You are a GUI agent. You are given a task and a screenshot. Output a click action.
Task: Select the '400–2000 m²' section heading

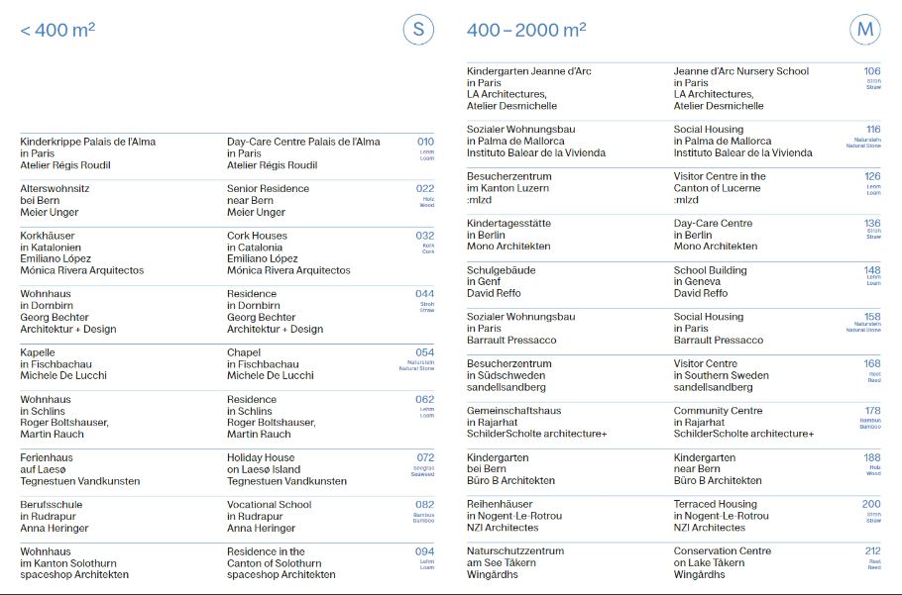pos(526,31)
